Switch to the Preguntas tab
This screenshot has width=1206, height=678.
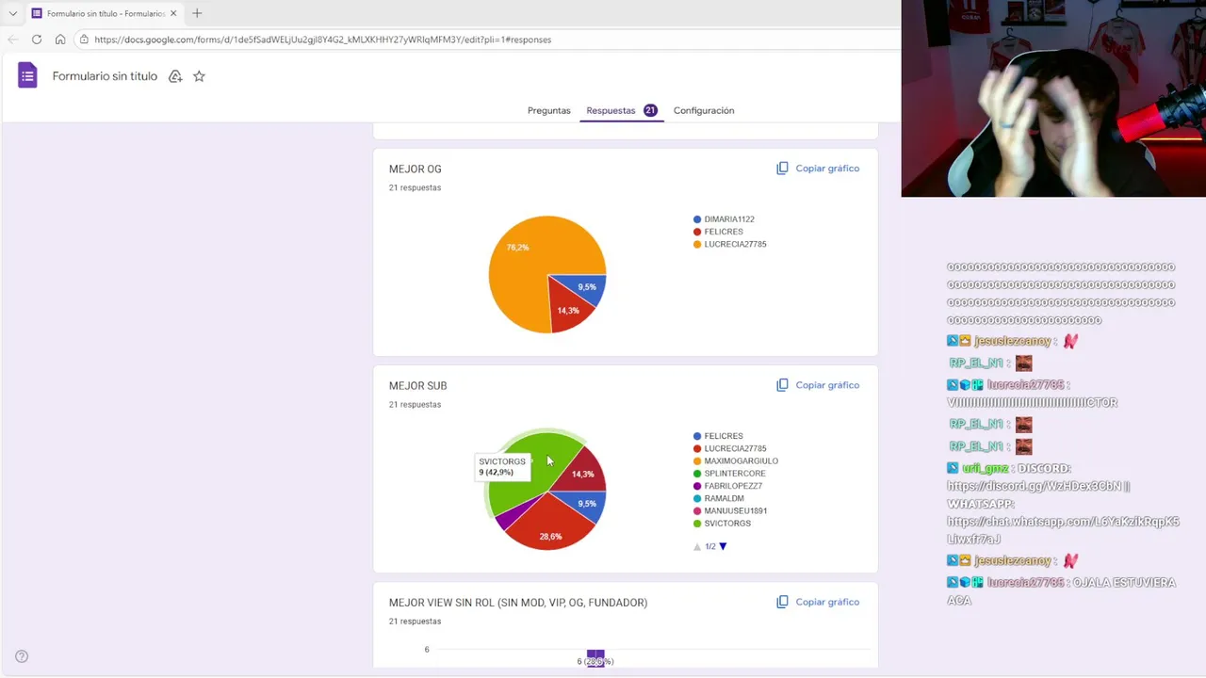(548, 110)
